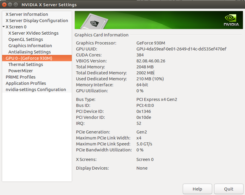Image resolution: width=245 pixels, height=195 pixels.
Task: Select X Server Information in the sidebar
Action: 27,14
